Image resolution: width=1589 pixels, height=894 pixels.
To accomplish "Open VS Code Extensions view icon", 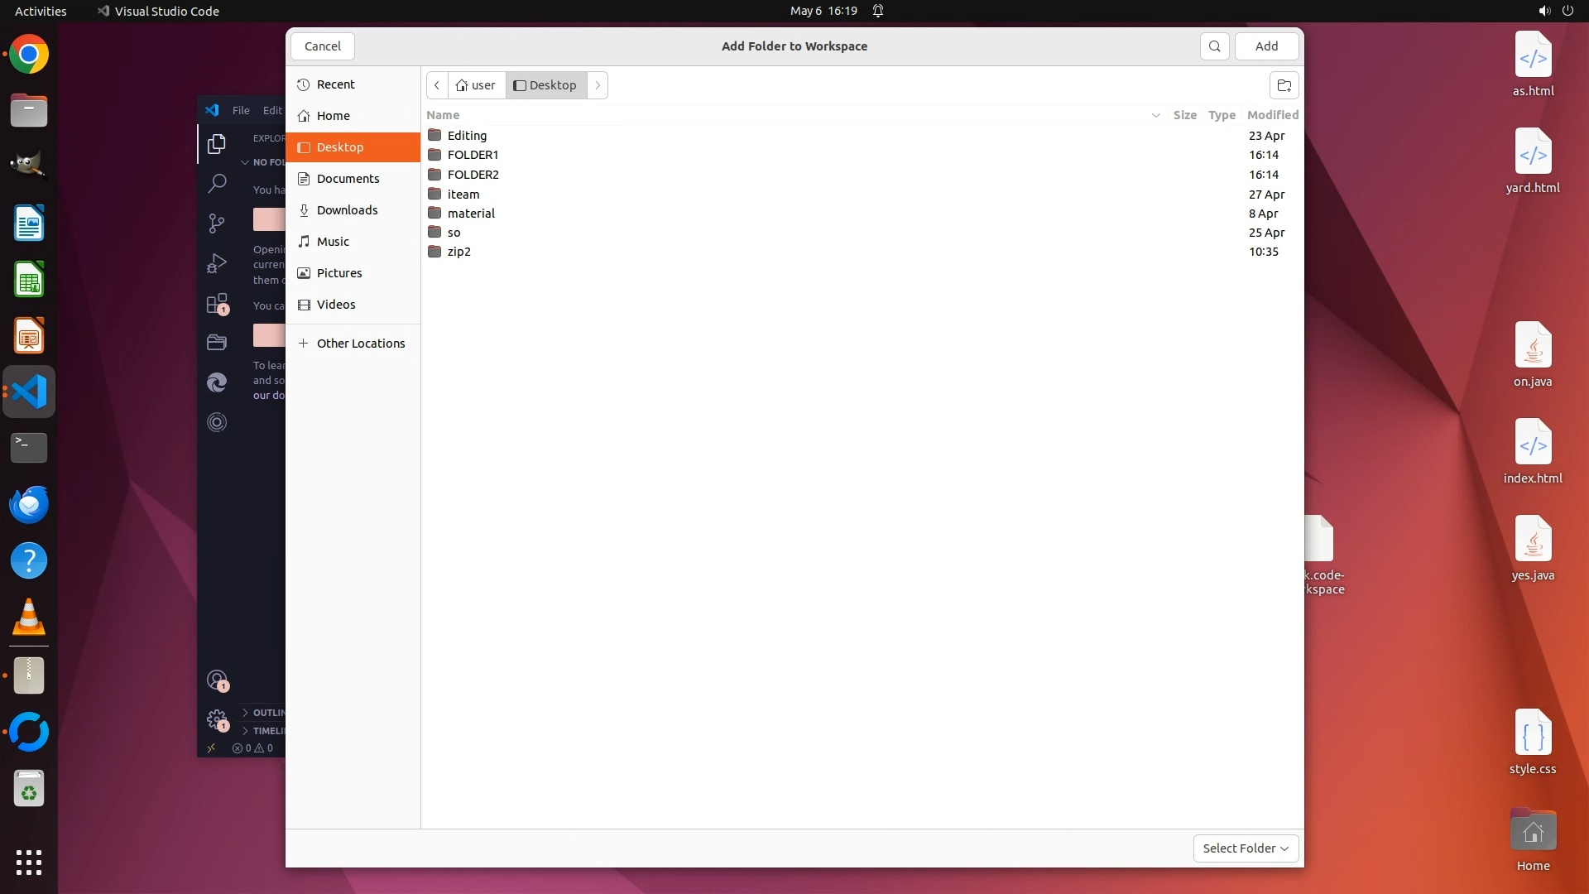I will point(217,304).
